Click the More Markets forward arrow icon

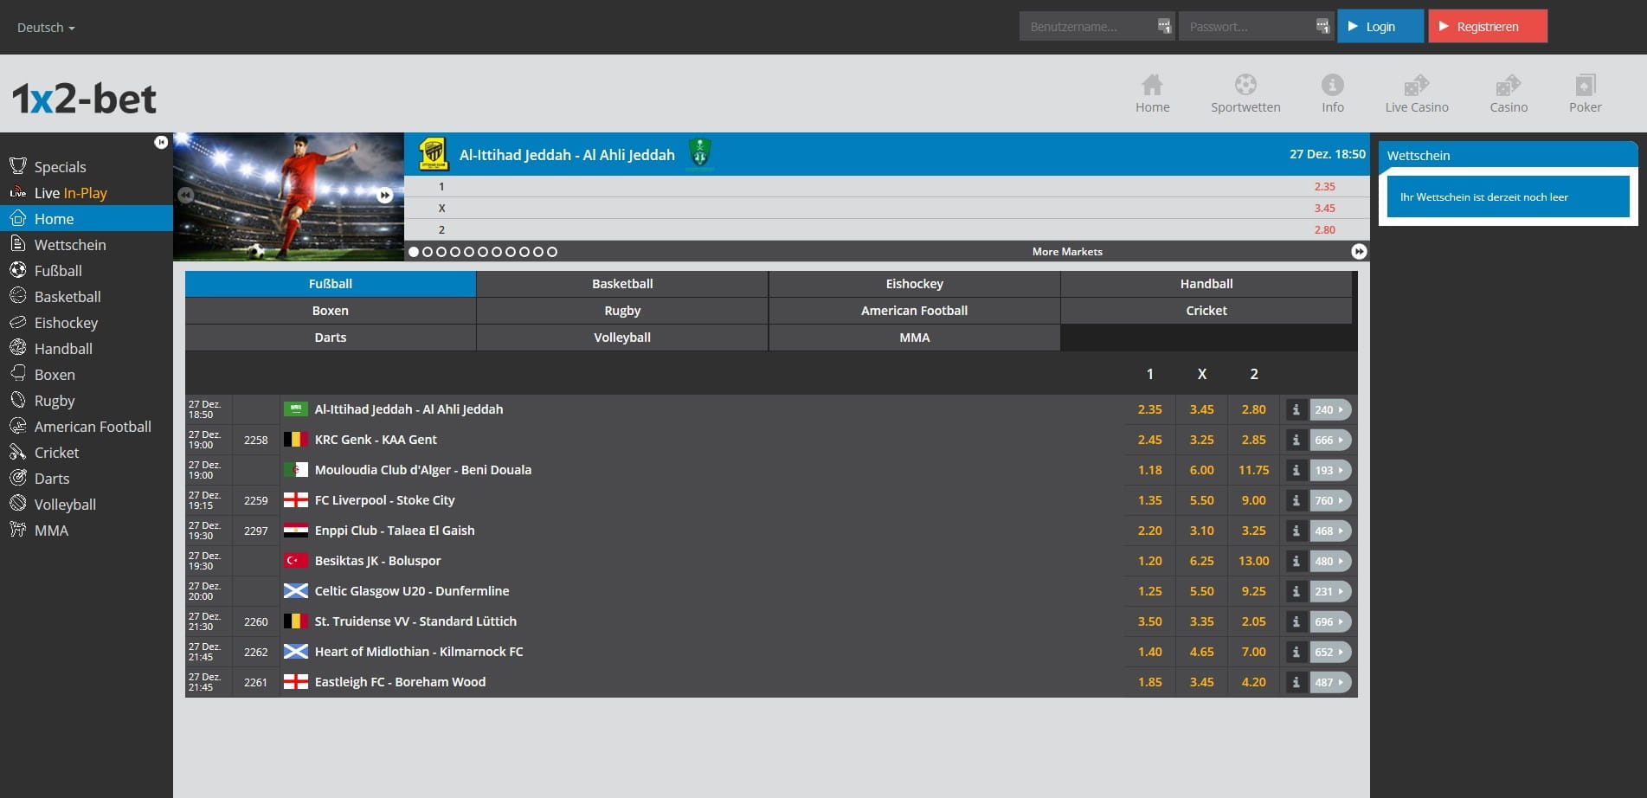click(x=1359, y=252)
